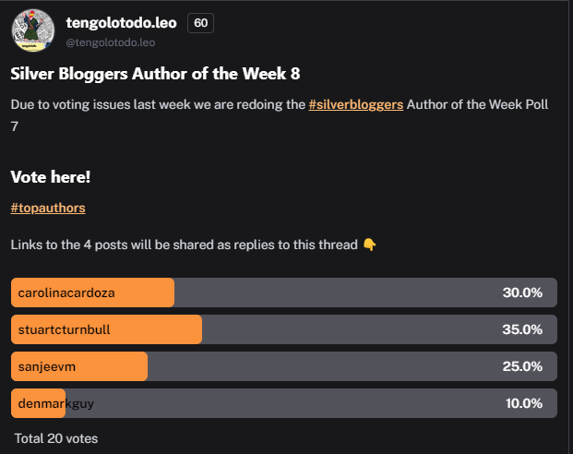
Task: Open the #silverbloggers hashtag link
Action: tap(356, 104)
